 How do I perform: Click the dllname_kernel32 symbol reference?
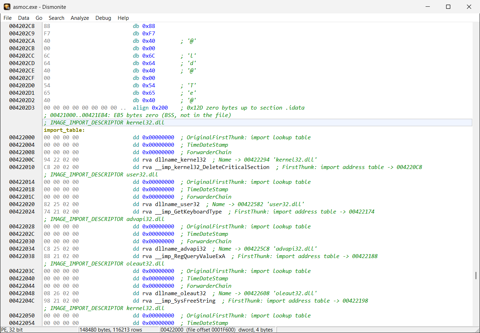[180, 160]
